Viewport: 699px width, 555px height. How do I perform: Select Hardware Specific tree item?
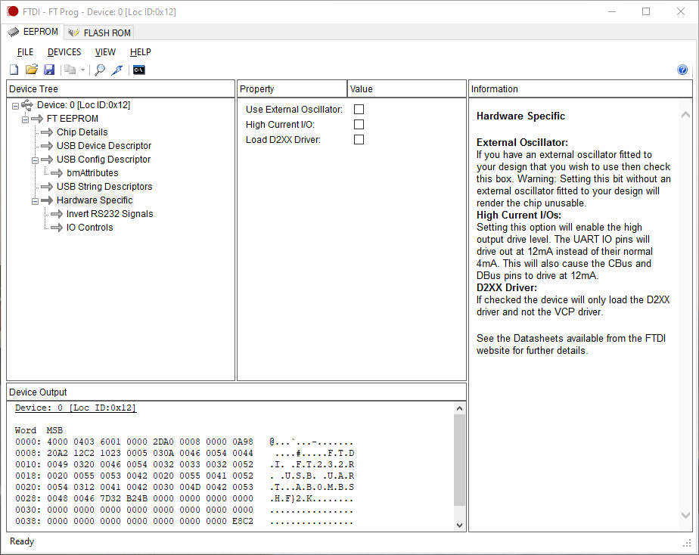tap(95, 200)
